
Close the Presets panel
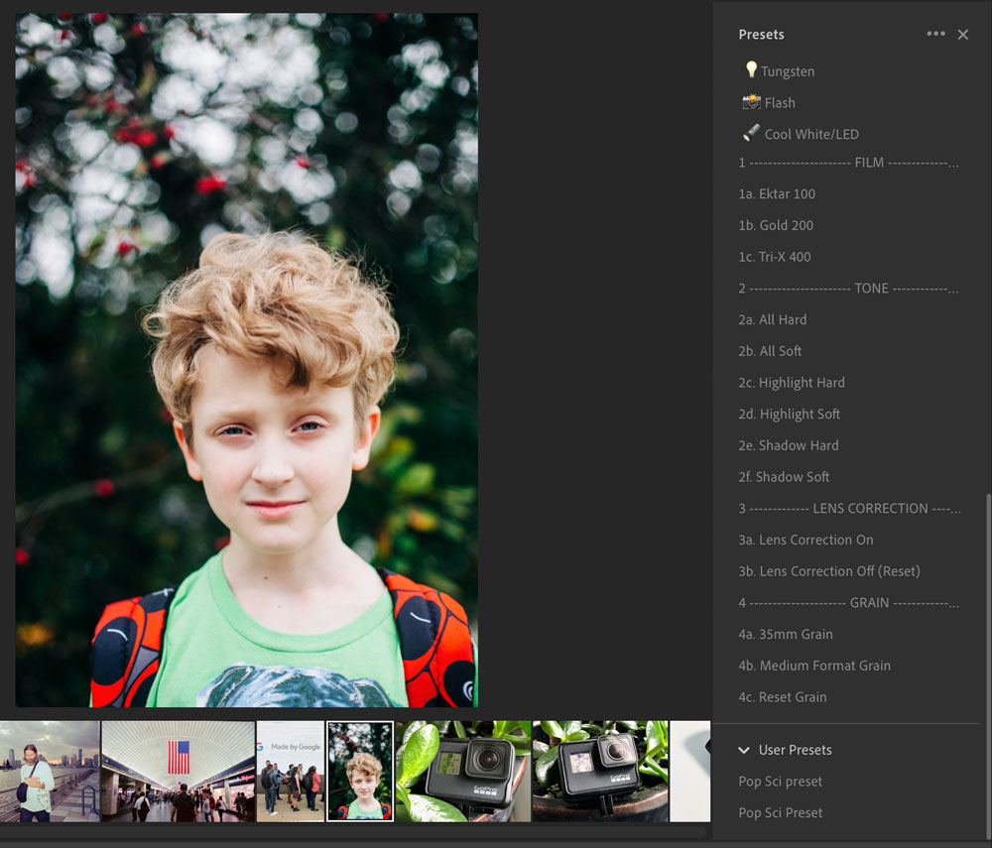pyautogui.click(x=962, y=35)
